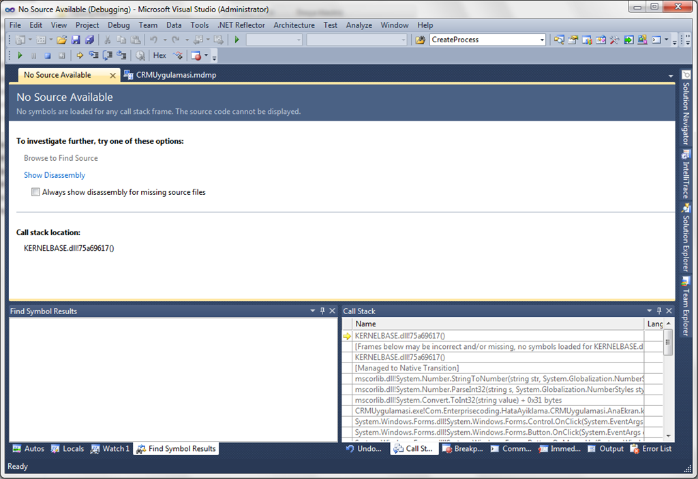The image size is (698, 479).
Task: Close the No Source Available tab
Action: pos(112,75)
